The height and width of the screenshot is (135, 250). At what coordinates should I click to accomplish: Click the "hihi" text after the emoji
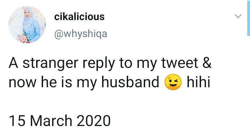pos(199,81)
